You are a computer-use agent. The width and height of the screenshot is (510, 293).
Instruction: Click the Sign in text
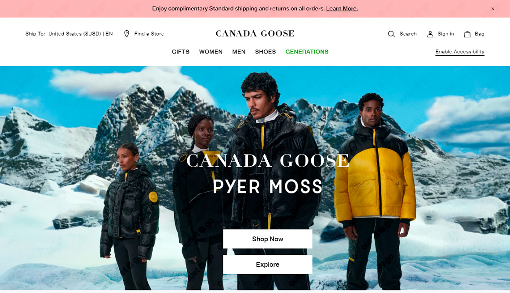click(446, 34)
